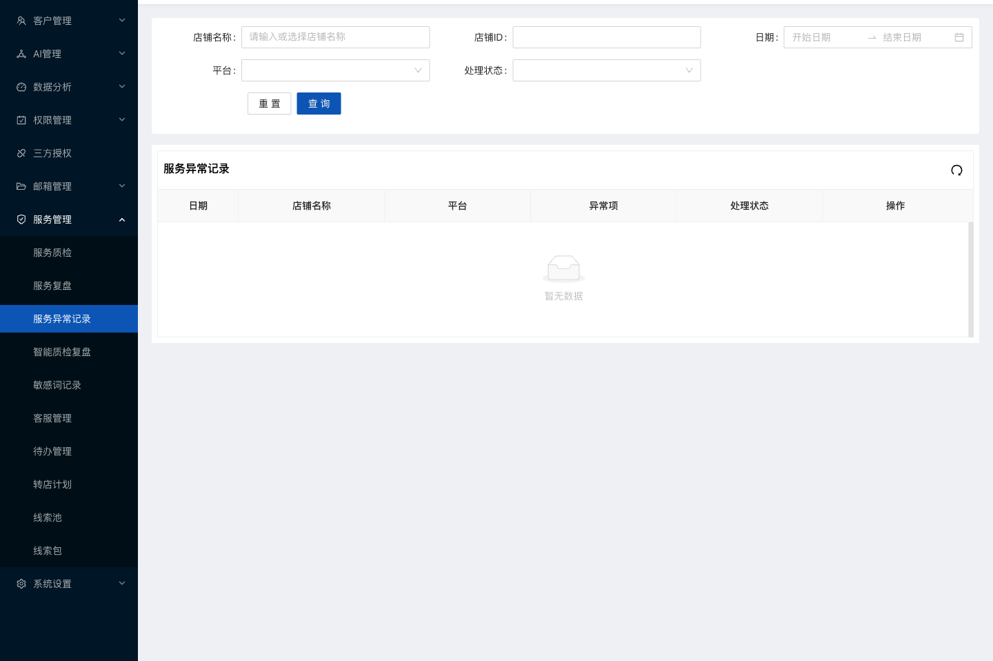The height and width of the screenshot is (661, 993).
Task: Expand the 数据分析 menu chevron
Action: (122, 87)
